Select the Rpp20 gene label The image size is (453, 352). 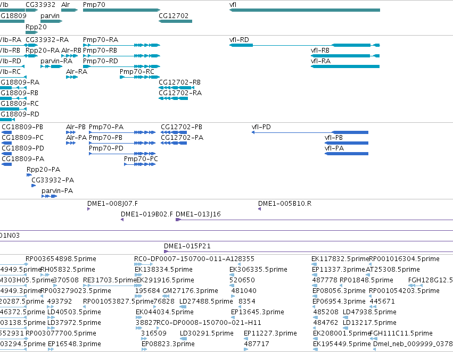(36, 27)
